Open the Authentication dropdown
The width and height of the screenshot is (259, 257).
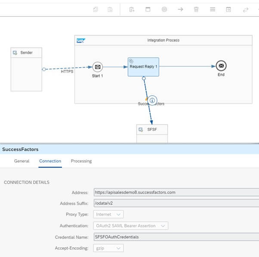tap(131, 226)
